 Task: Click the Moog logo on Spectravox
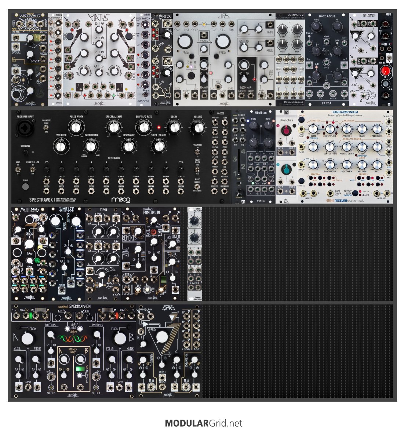[121, 200]
